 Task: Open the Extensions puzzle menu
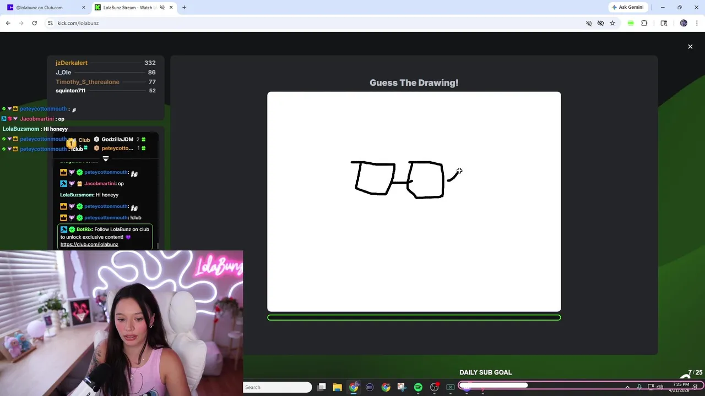click(x=644, y=23)
